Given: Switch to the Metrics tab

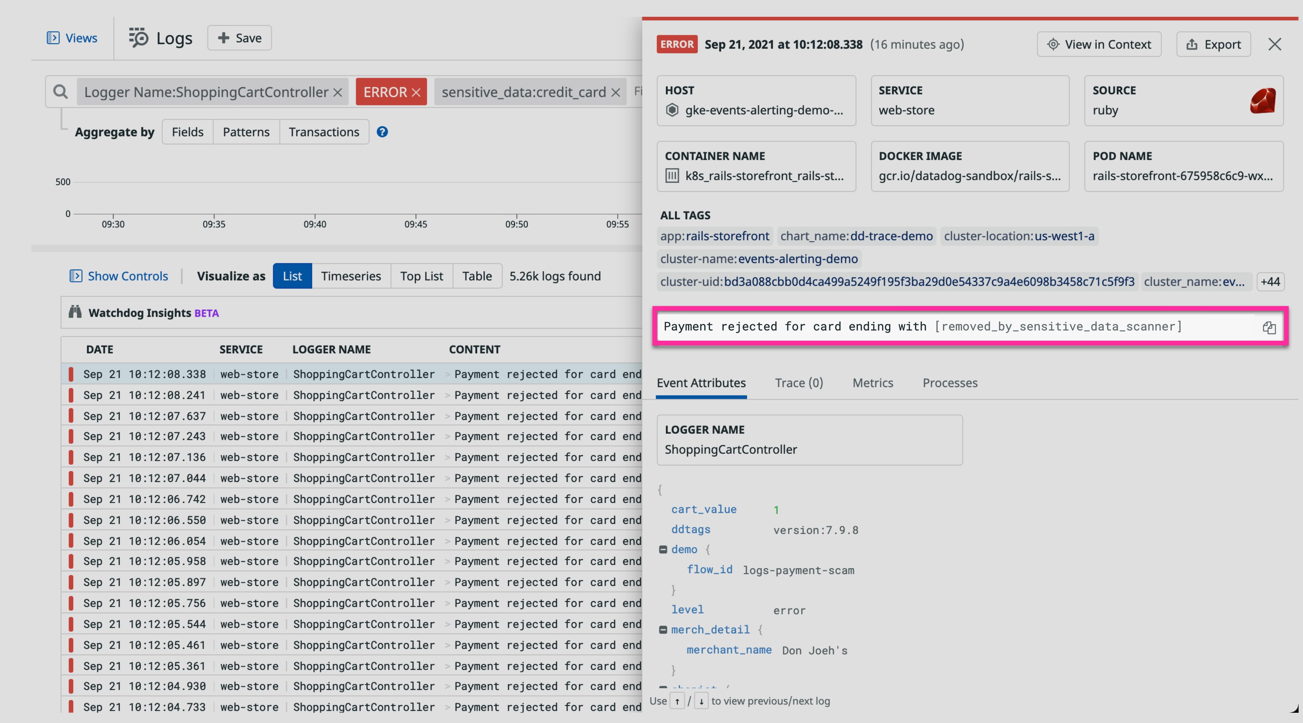Looking at the screenshot, I should [872, 383].
